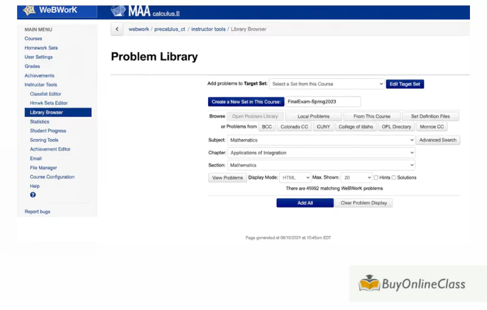Change the Display Mode HTML dropdown
Viewport: 487px width, 310px height.
coord(295,177)
